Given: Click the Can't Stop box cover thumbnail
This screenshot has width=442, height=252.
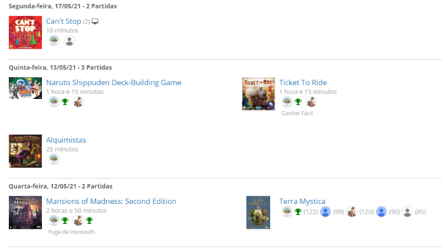Looking at the screenshot, I should pyautogui.click(x=25, y=32).
